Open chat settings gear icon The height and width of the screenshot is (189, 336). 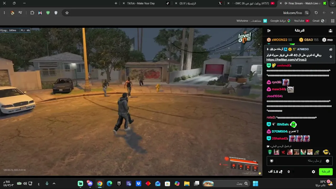point(313,172)
